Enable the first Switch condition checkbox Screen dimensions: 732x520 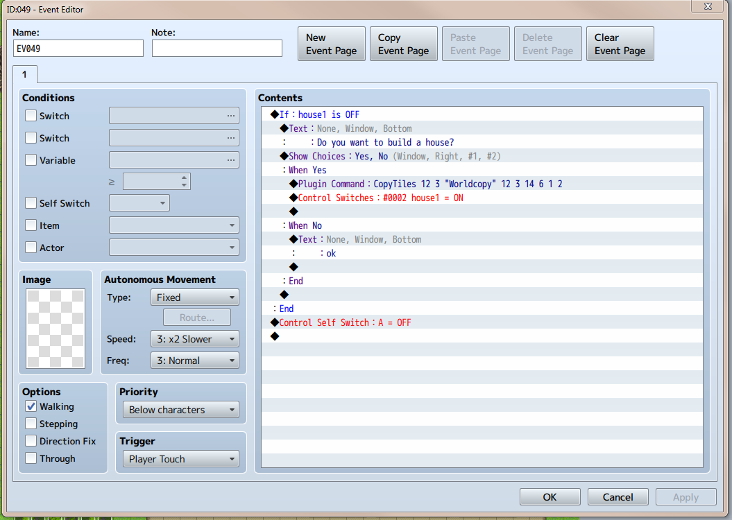click(x=31, y=116)
